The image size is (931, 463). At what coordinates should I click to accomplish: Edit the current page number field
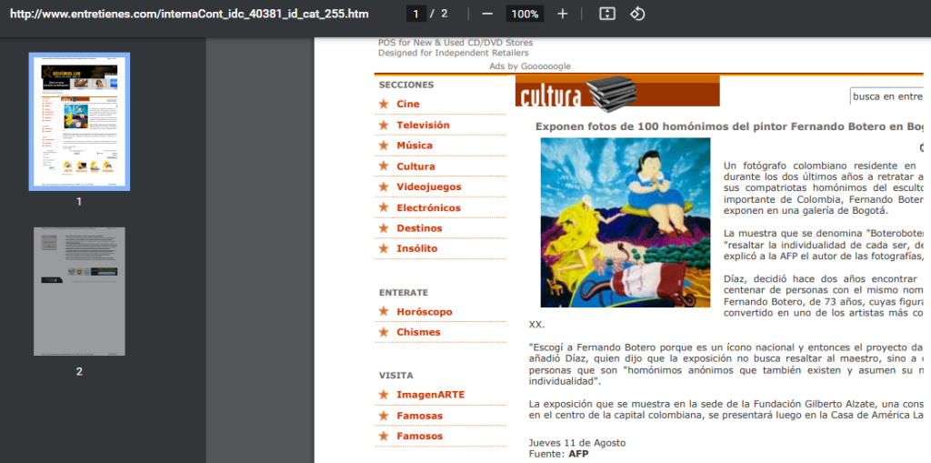click(417, 14)
